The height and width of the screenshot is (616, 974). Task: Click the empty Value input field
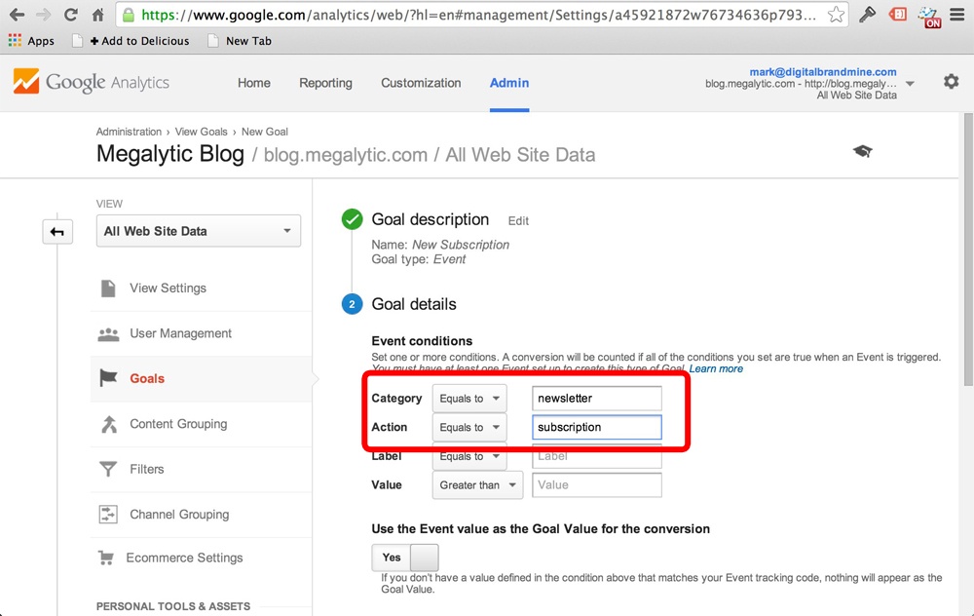tap(597, 484)
